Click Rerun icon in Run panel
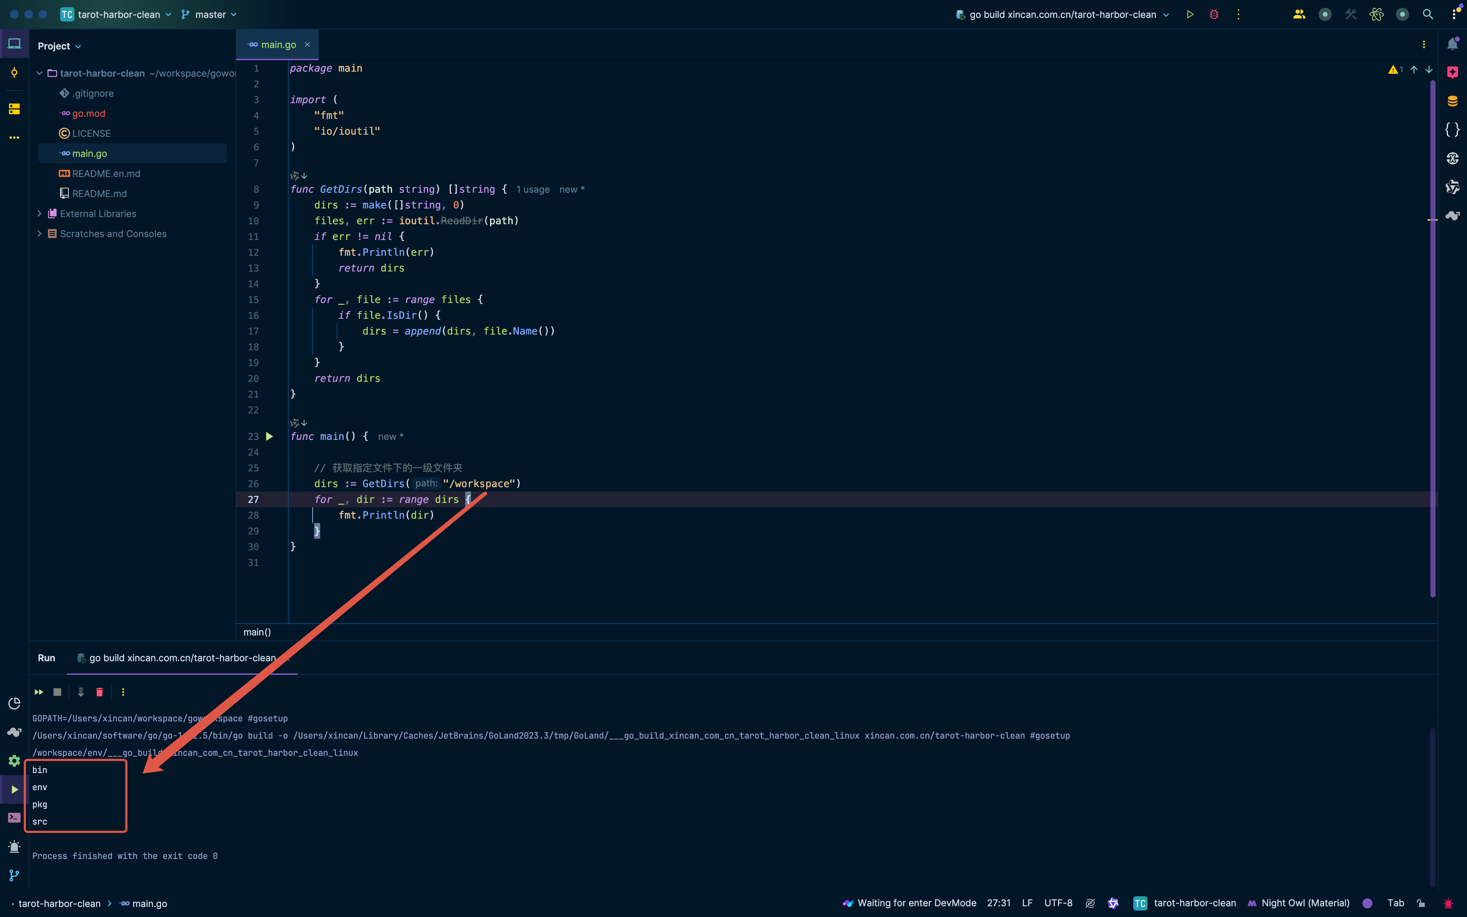Image resolution: width=1467 pixels, height=917 pixels. 39,692
